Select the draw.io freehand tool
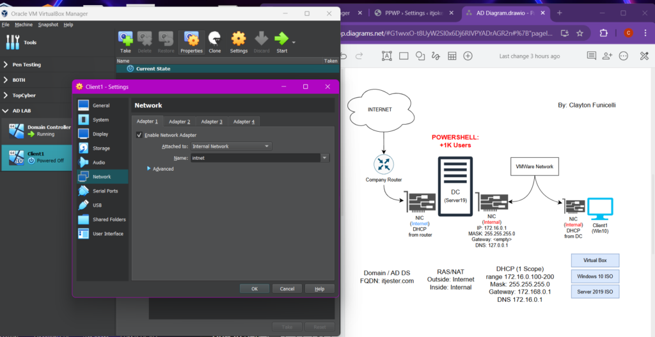This screenshot has height=337, width=655. tap(436, 56)
